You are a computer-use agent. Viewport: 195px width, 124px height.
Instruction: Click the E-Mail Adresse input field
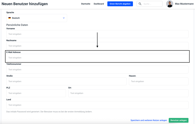[x=97, y=58]
